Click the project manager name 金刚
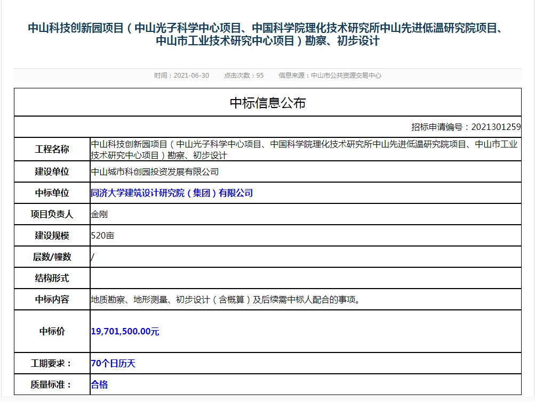The width and height of the screenshot is (535, 402). [x=99, y=215]
